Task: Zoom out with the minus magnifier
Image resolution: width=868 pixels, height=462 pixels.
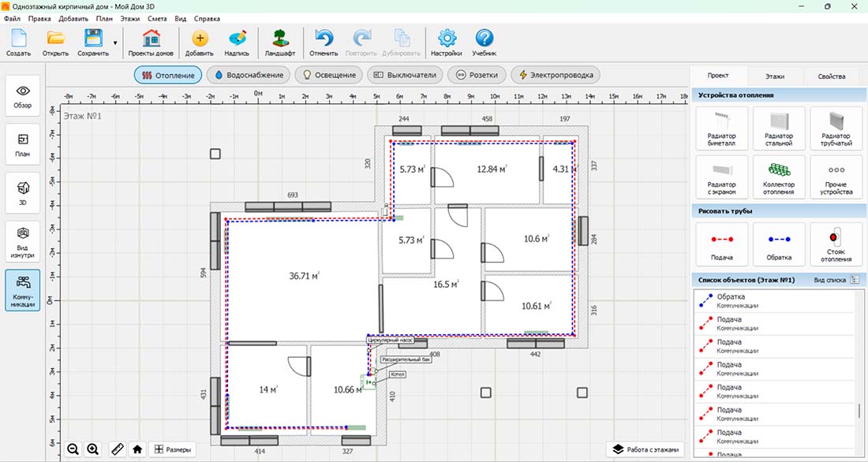Action: pyautogui.click(x=73, y=449)
